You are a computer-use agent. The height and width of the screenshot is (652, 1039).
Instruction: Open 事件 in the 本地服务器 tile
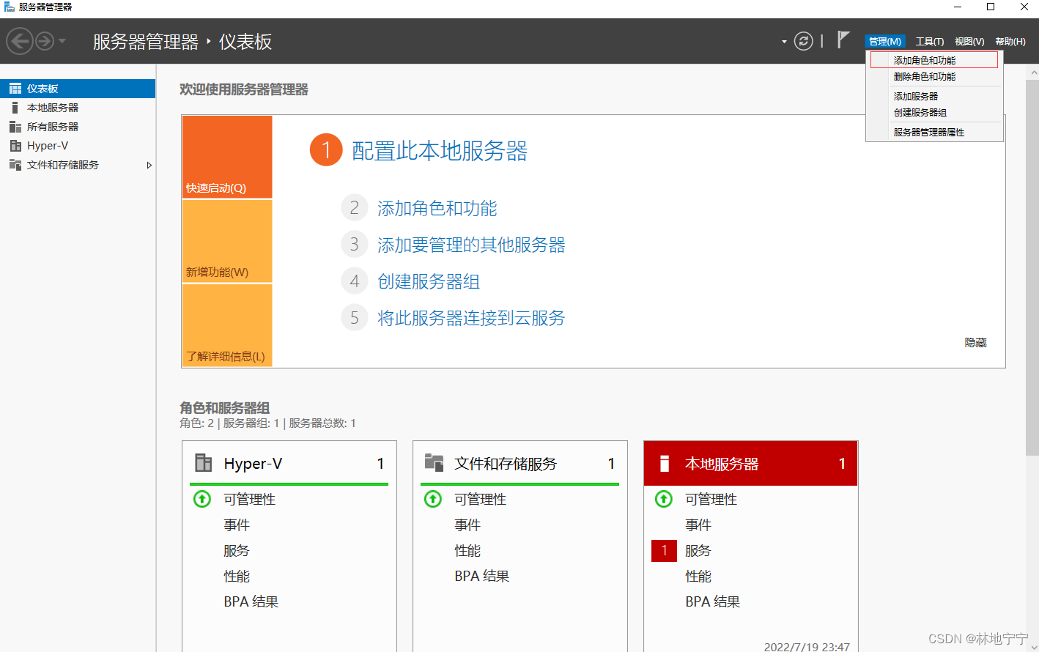tap(698, 525)
